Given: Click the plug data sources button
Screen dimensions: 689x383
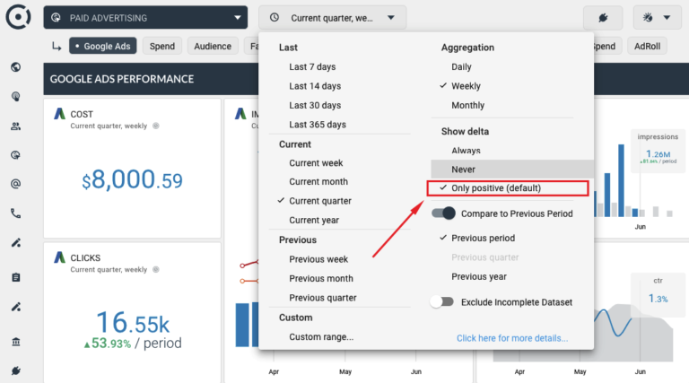Looking at the screenshot, I should [603, 18].
